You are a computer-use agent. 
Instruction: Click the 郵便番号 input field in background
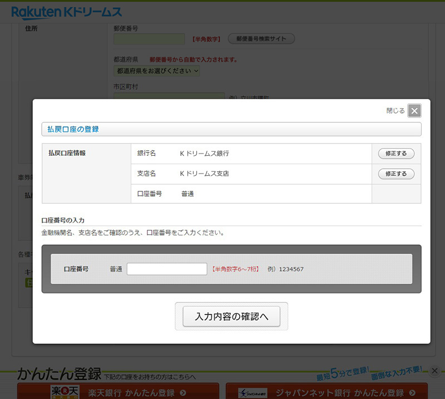point(149,39)
